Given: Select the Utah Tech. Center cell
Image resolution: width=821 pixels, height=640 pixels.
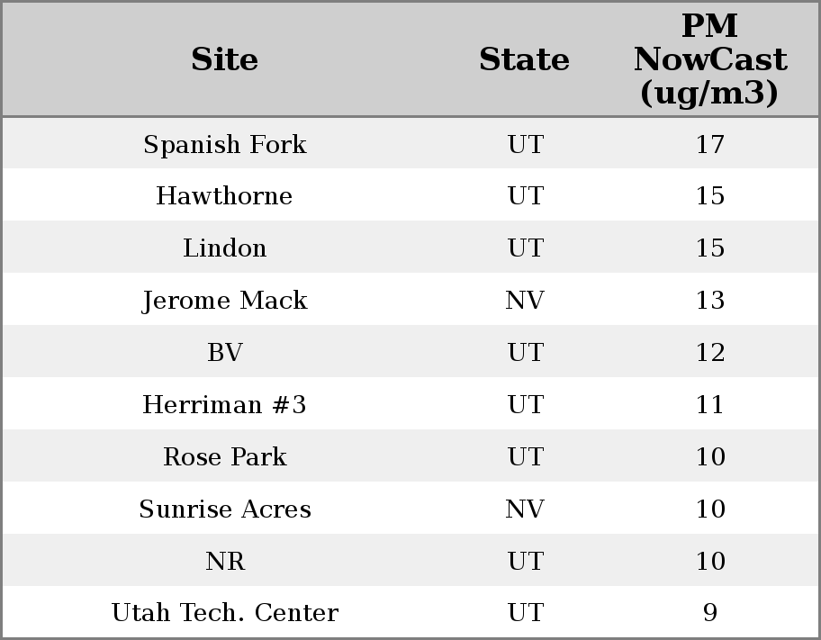Looking at the screenshot, I should [224, 613].
